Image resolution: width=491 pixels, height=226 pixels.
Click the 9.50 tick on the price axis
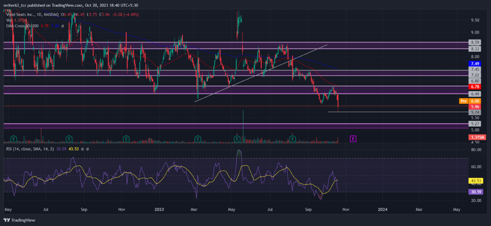(475, 20)
